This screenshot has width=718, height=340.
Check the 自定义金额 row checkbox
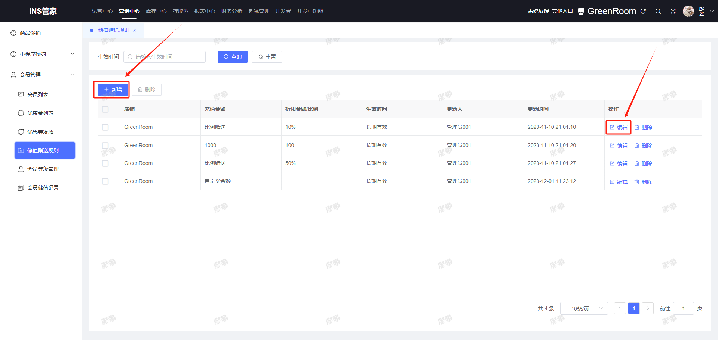coord(105,181)
